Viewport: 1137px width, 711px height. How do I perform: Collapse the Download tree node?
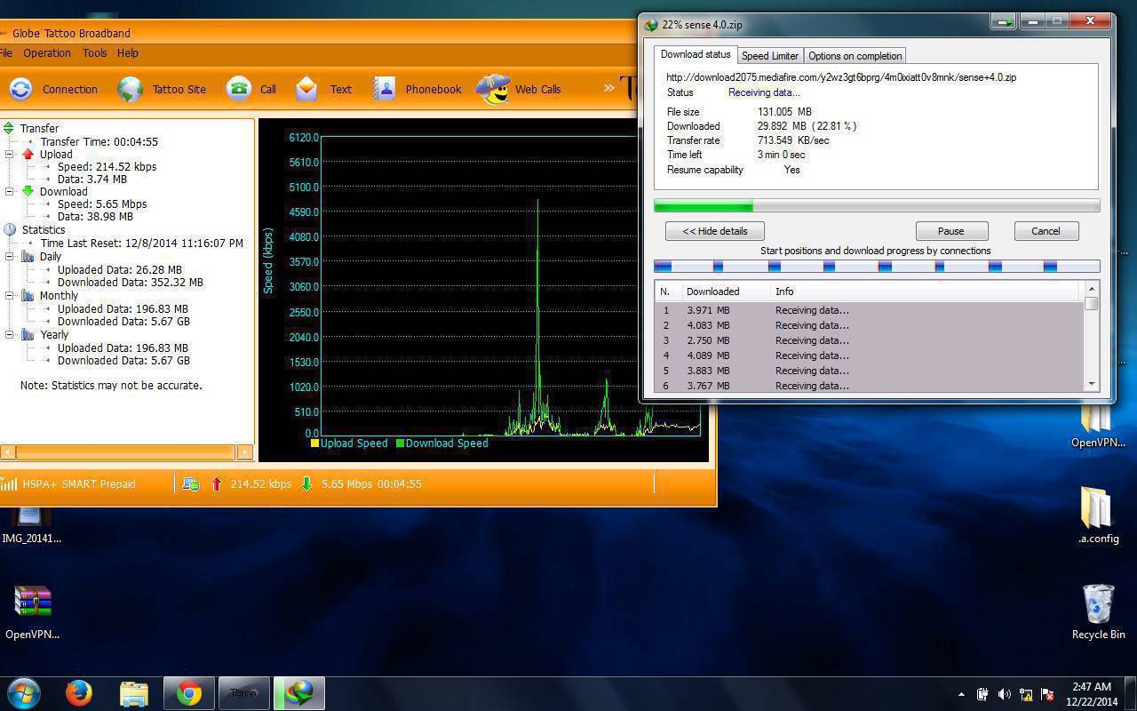tap(10, 191)
